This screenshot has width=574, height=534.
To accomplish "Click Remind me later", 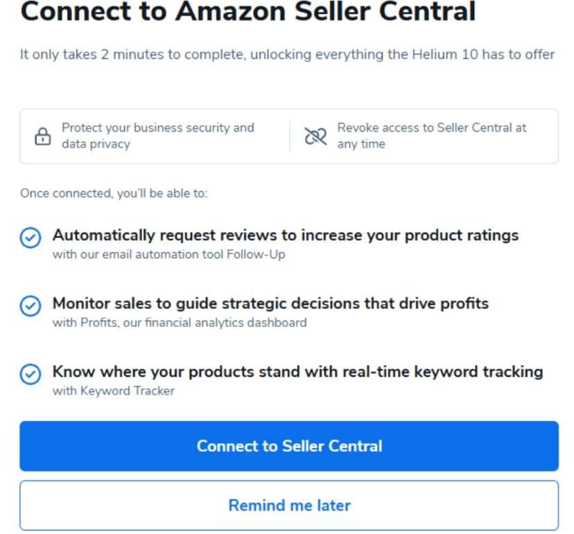I will click(289, 505).
